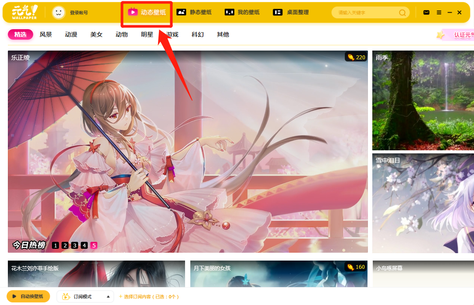Open the 我的壁纸 tab

(x=242, y=12)
